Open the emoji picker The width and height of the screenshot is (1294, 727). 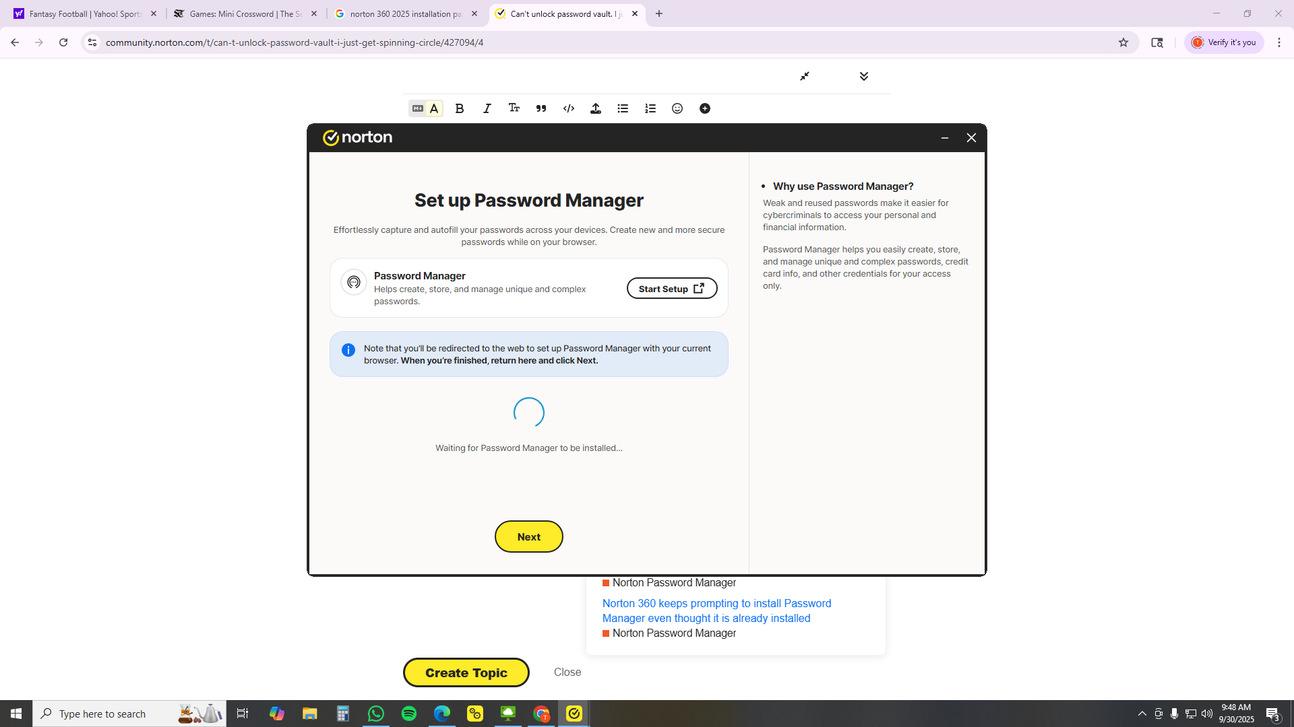[677, 108]
